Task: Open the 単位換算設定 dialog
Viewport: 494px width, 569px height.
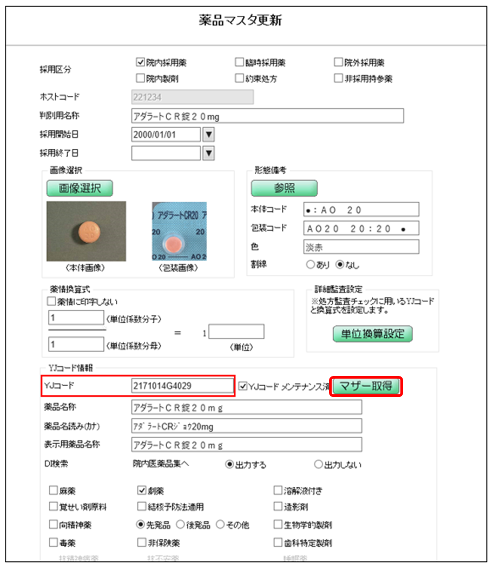Action: (372, 334)
